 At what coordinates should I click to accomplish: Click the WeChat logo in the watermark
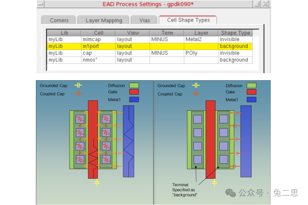click(230, 193)
